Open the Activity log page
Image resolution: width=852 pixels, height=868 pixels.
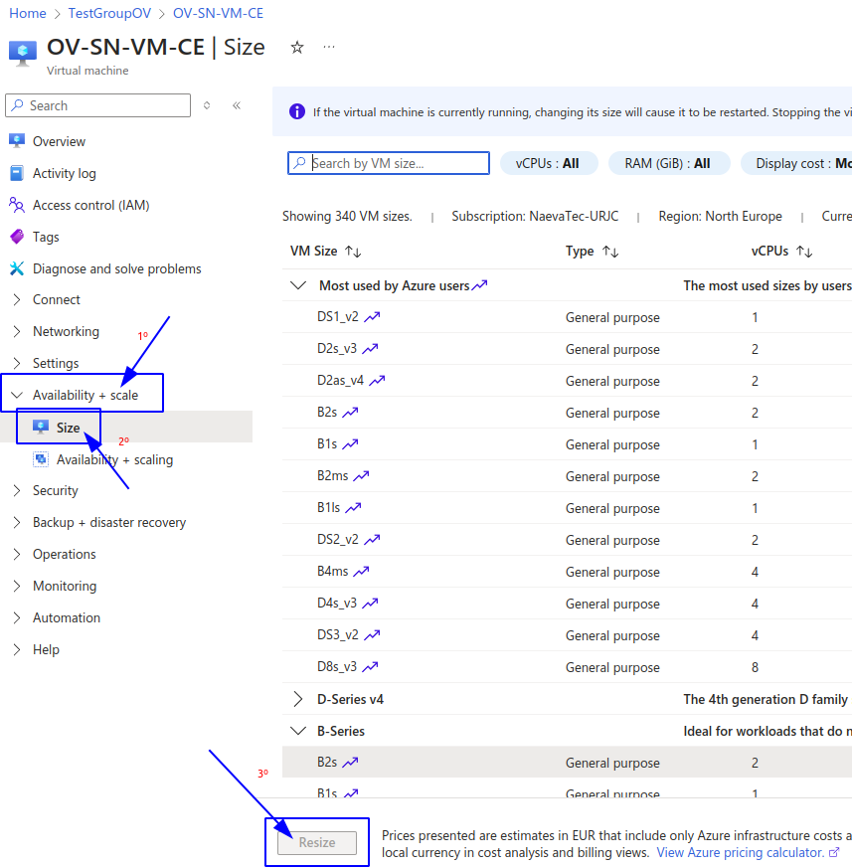64,173
